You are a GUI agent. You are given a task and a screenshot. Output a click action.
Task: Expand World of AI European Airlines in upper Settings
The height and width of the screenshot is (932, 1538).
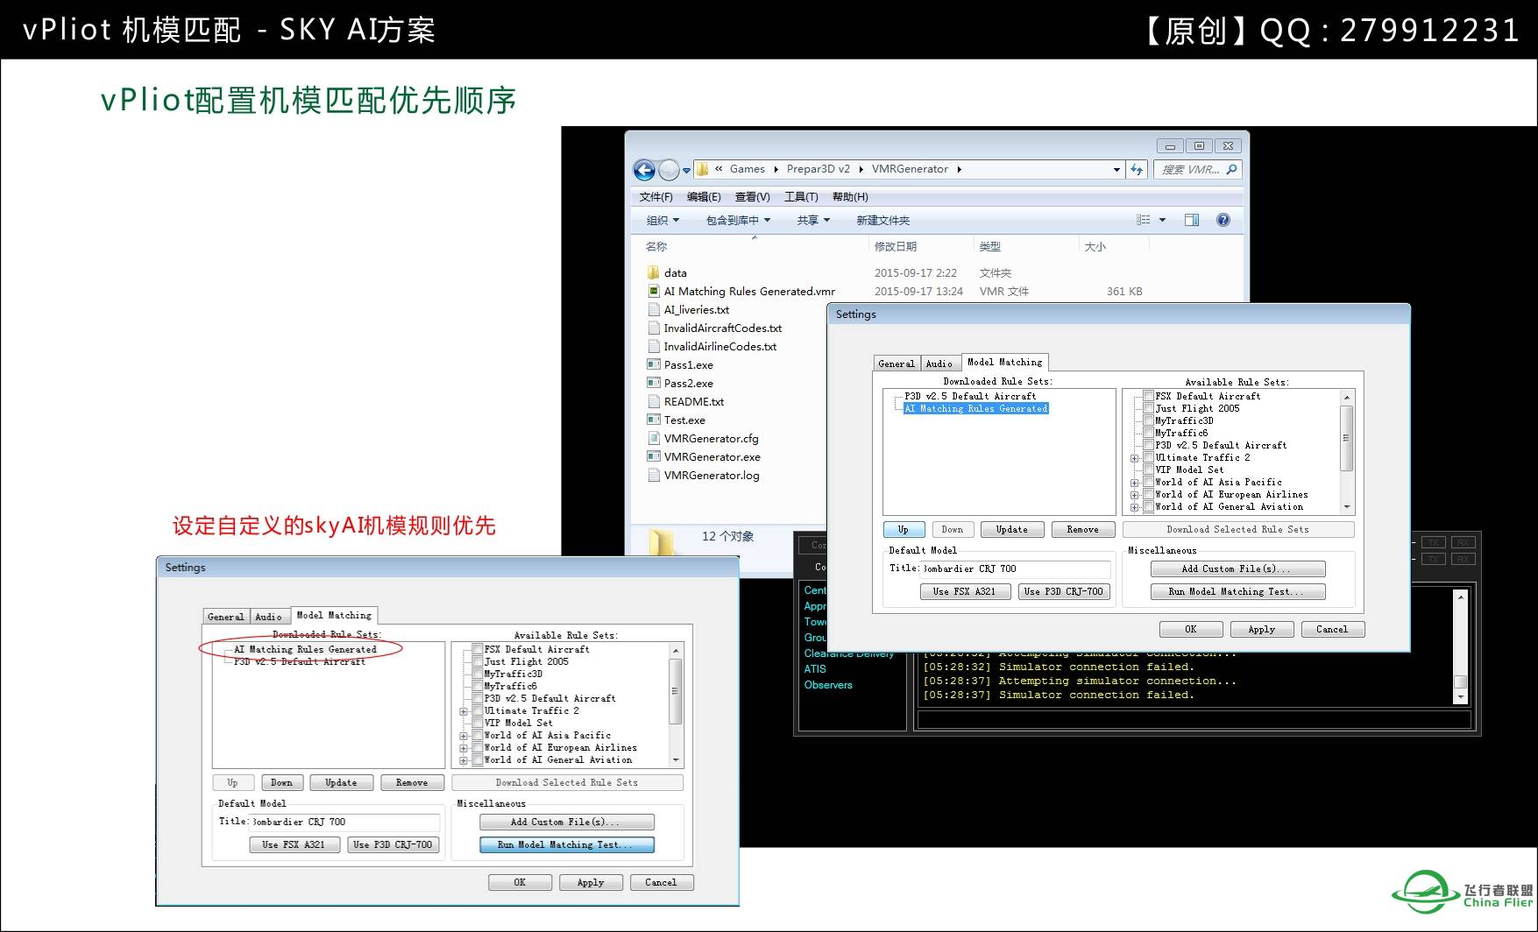pos(1134,495)
